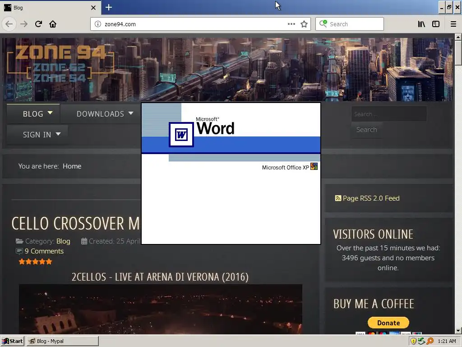
Task: Click the search engine magnifier icon
Action: coord(323,23)
